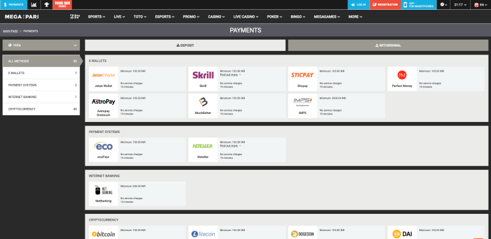The image size is (491, 239).
Task: Expand the Toto menu
Action: click(x=140, y=17)
